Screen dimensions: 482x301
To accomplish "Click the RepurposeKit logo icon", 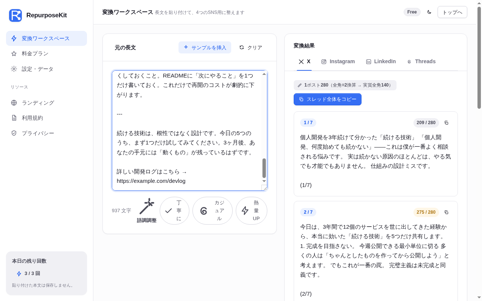I will [x=15, y=15].
